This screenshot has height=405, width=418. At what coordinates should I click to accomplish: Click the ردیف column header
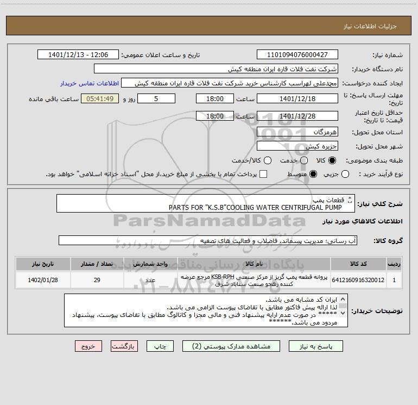(x=394, y=264)
